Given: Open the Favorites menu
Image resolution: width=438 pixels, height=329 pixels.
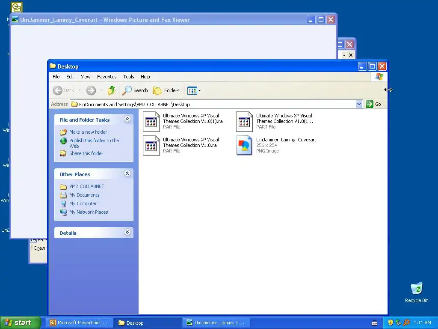Looking at the screenshot, I should 107,77.
